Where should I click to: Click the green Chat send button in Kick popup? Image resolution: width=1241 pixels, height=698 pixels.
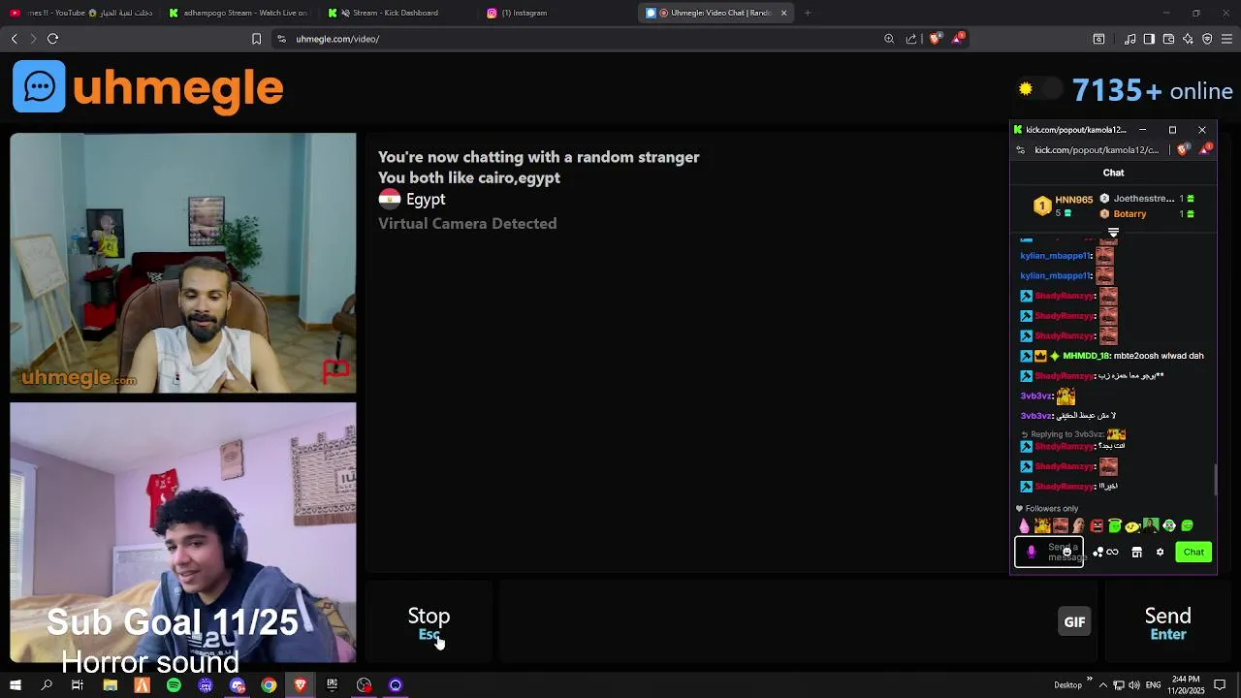[1193, 552]
